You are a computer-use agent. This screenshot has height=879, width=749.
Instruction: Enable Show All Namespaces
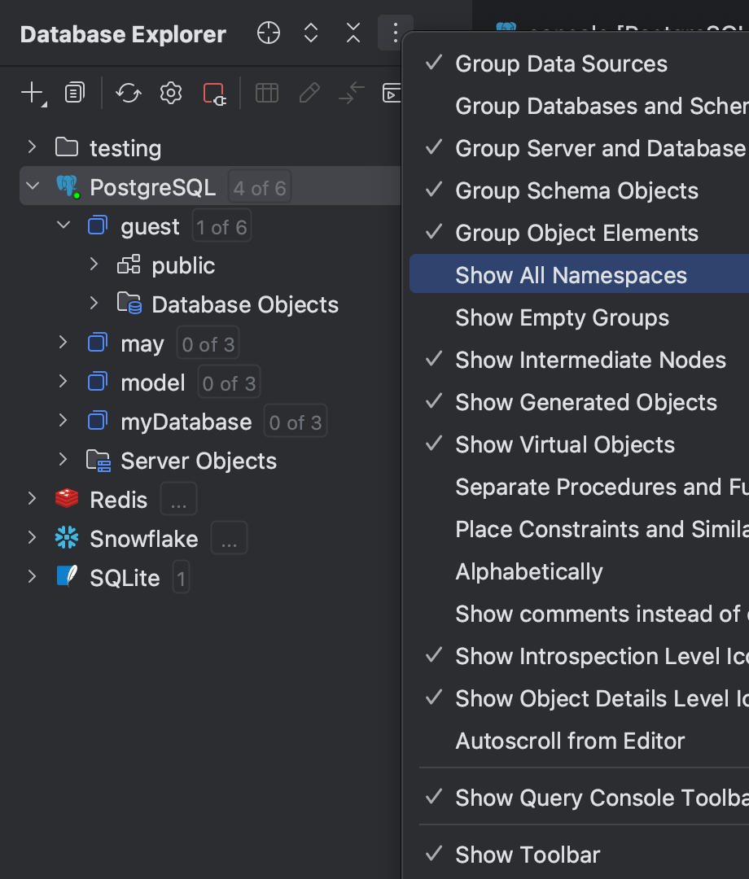tap(570, 275)
